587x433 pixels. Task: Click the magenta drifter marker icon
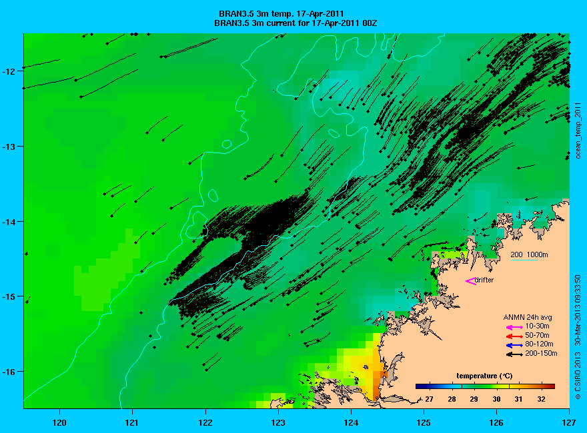coord(471,281)
